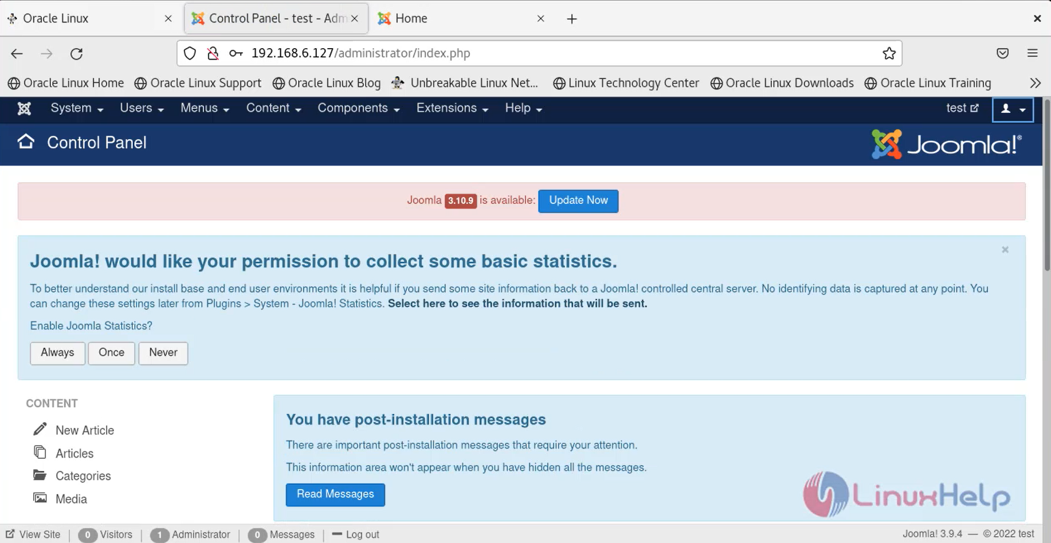Image resolution: width=1051 pixels, height=543 pixels.
Task: Click the Control Panel home icon
Action: point(26,141)
